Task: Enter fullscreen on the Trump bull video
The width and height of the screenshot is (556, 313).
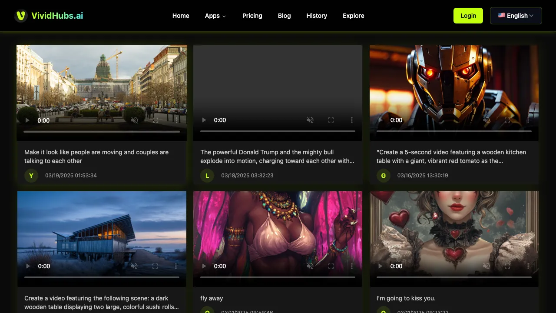Action: [331, 120]
